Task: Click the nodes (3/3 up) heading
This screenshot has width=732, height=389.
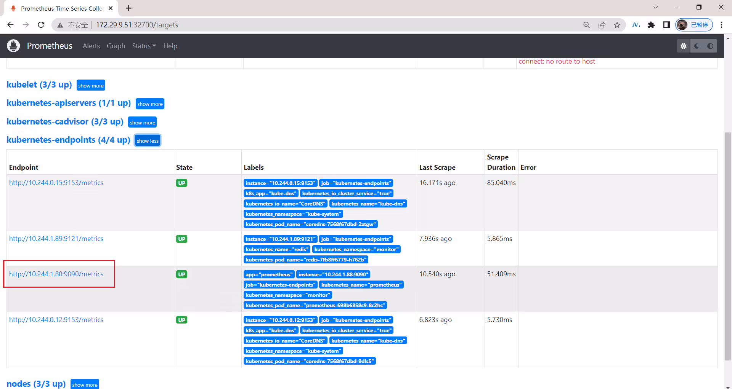Action: click(36, 384)
